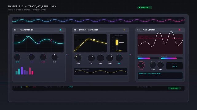Click the -4.2dB gain reduction readout
Viewport: 197px width, 110px height.
[x=118, y=51]
